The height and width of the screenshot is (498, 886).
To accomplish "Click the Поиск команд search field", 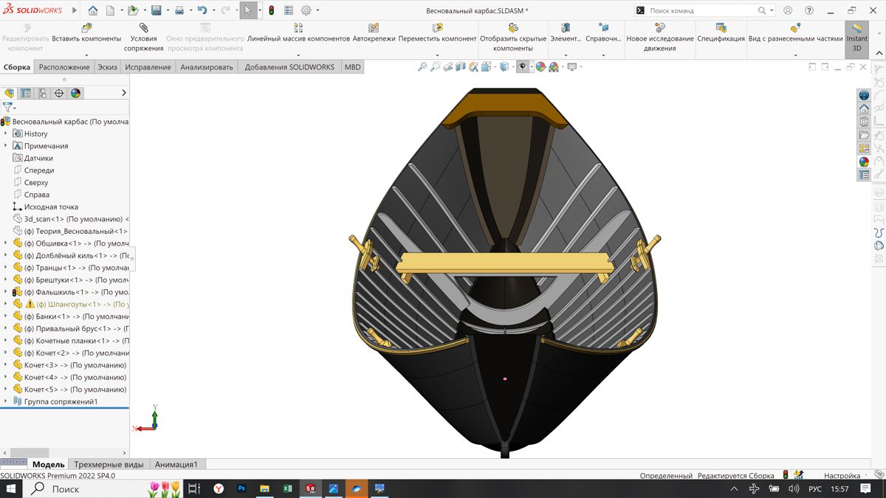I will (701, 10).
